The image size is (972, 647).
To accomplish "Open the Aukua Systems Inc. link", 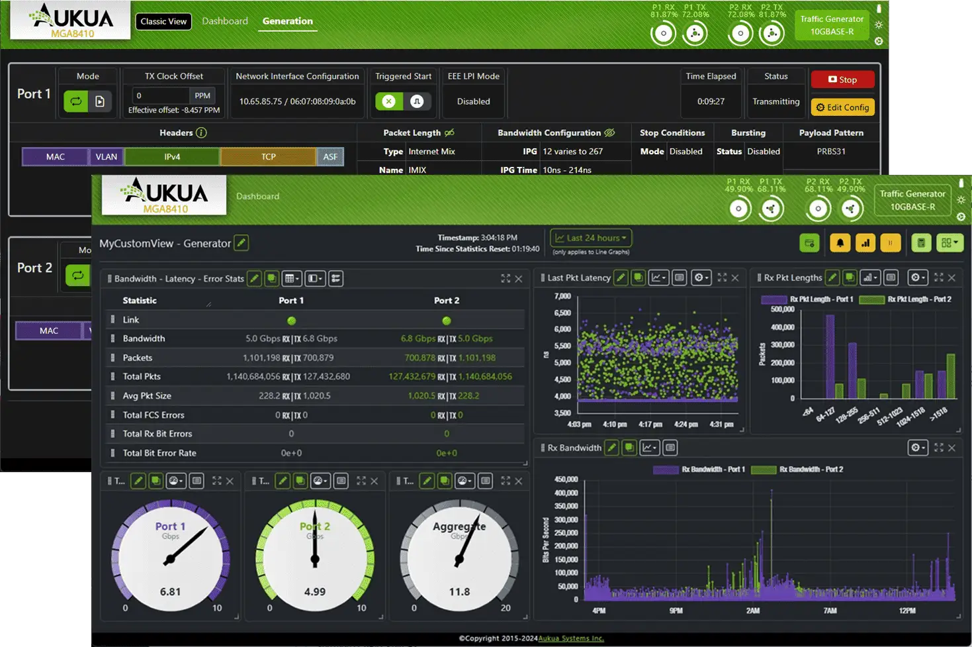I will [571, 638].
